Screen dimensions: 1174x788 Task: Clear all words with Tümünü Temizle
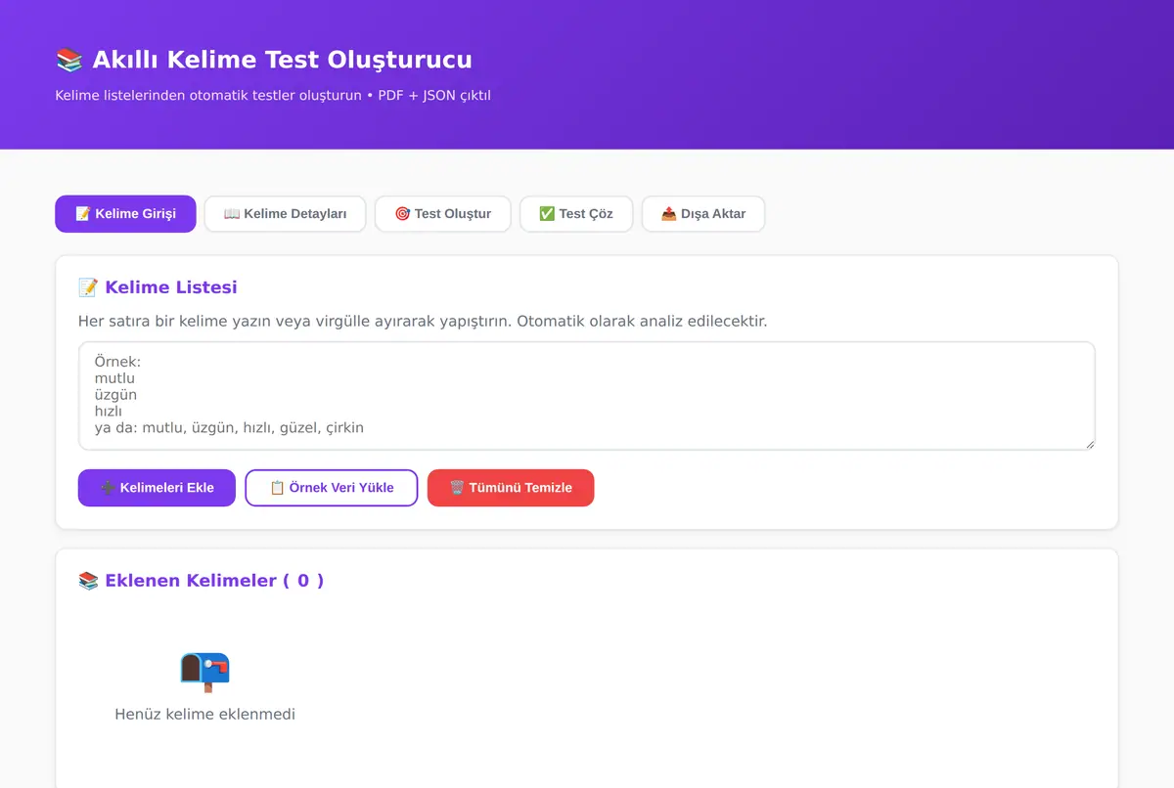pyautogui.click(x=511, y=488)
